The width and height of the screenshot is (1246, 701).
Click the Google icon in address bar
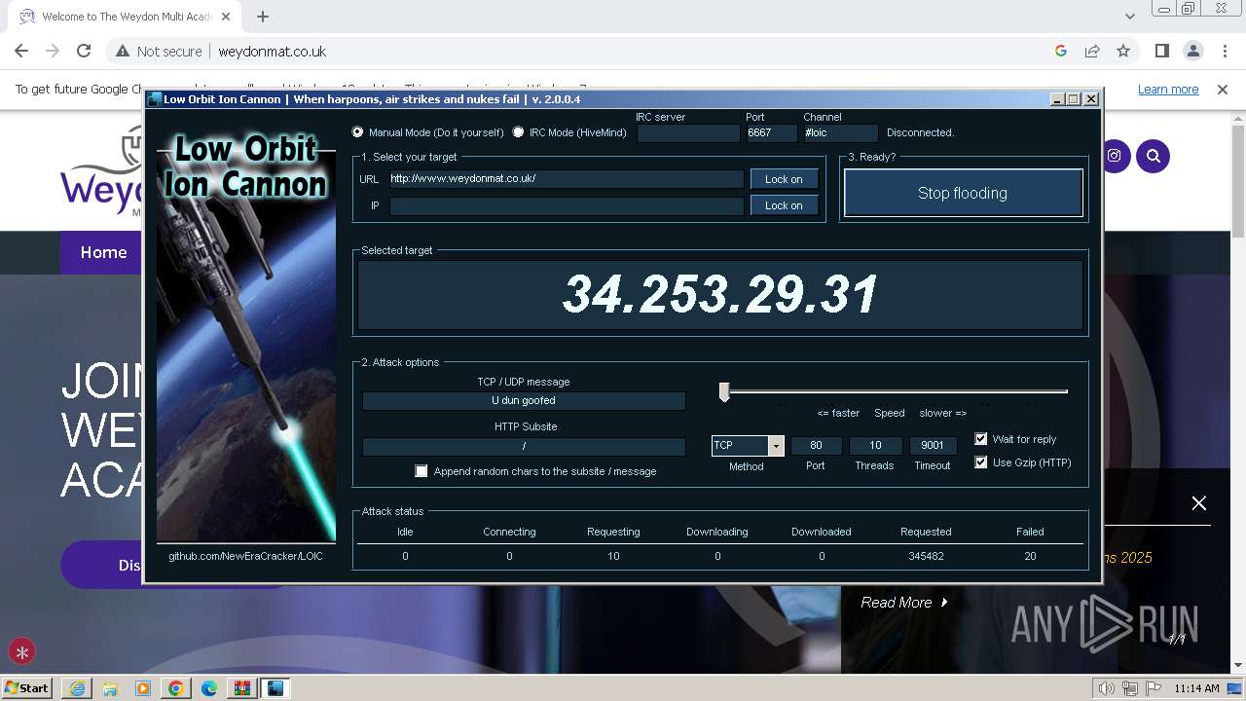[x=1061, y=52]
